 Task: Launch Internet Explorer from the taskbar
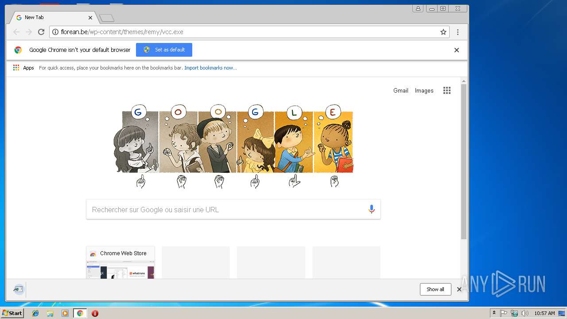35,313
